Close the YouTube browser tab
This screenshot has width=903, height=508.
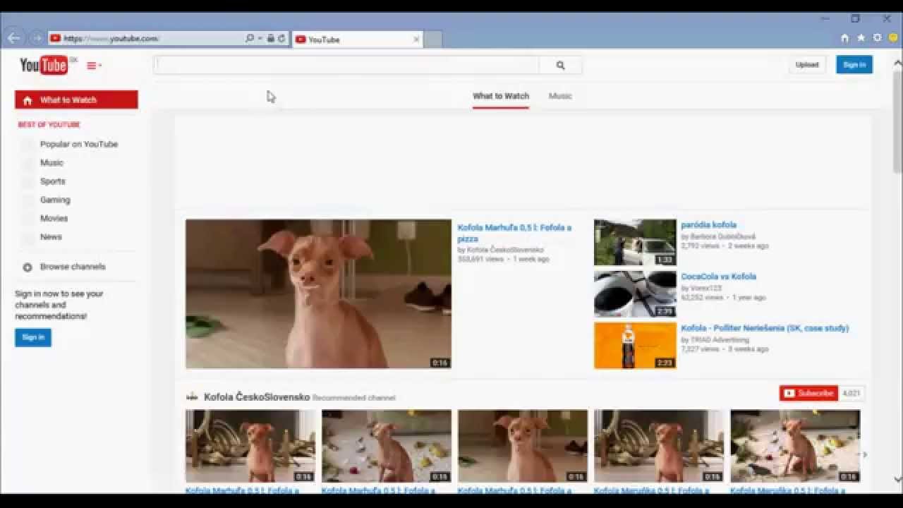click(x=416, y=40)
